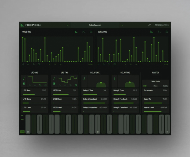Adjust the Delay R Time slider
The height and width of the screenshot is (157, 190).
[x=125, y=94]
